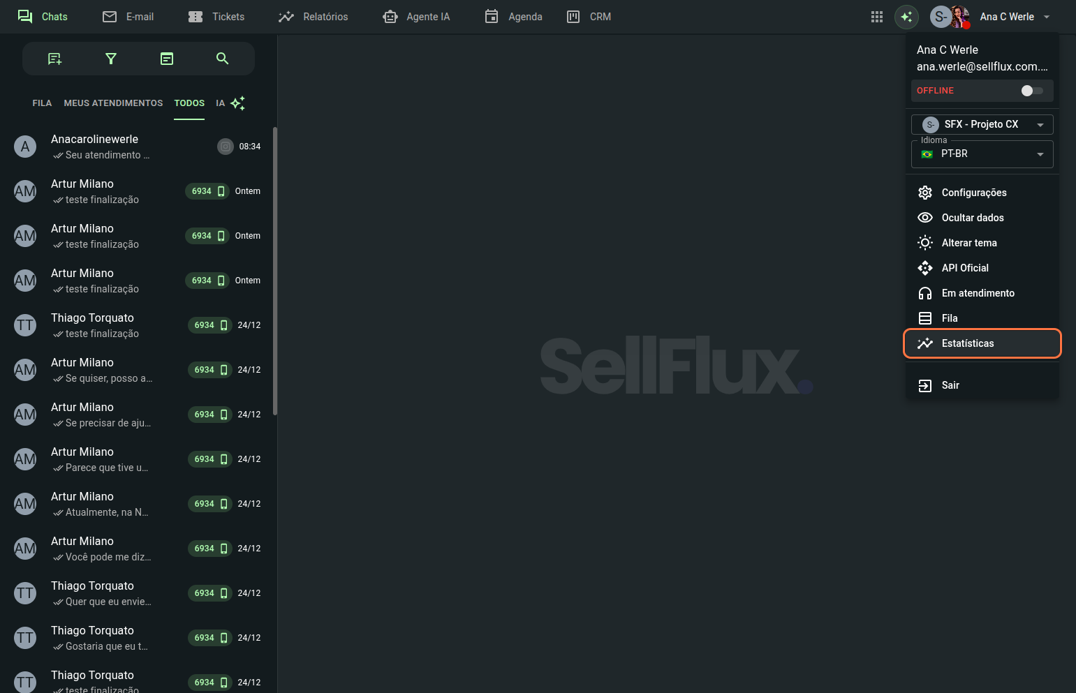Click the new chat icon
This screenshot has width=1076, height=693.
click(54, 59)
